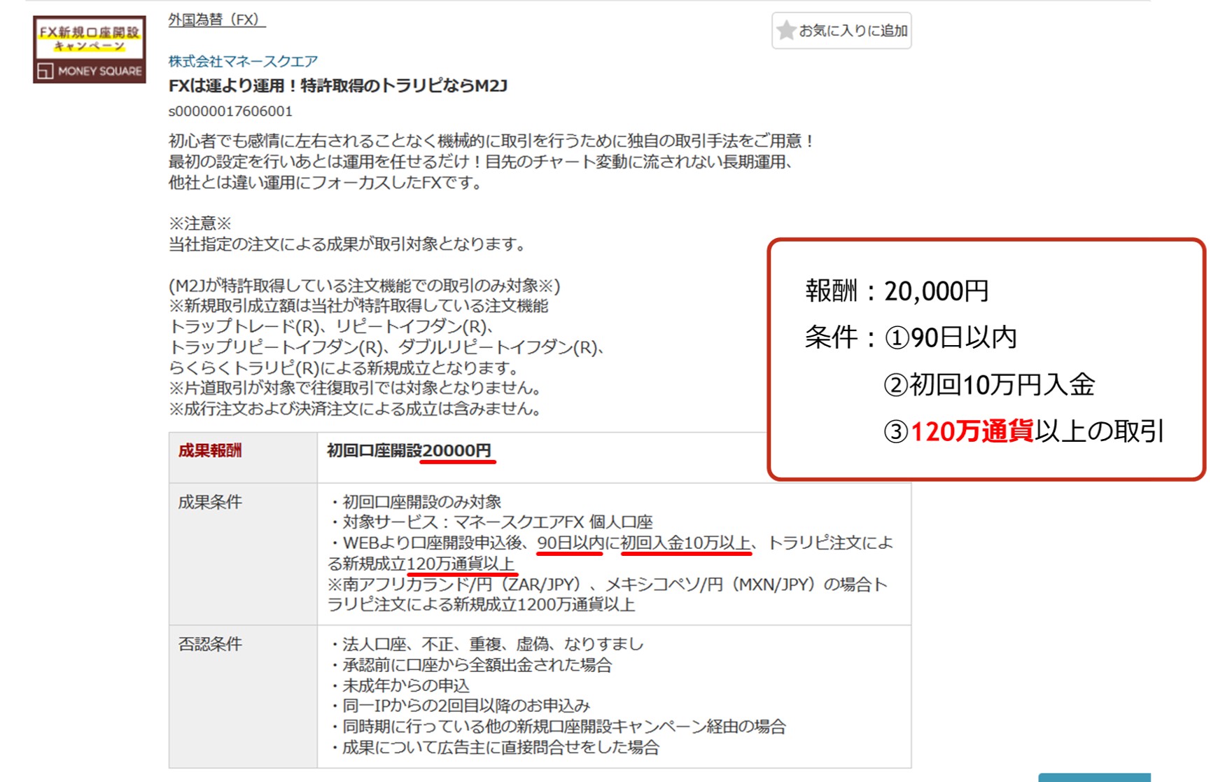
Task: Click the underlined text 90日以内
Action: [x=570, y=543]
